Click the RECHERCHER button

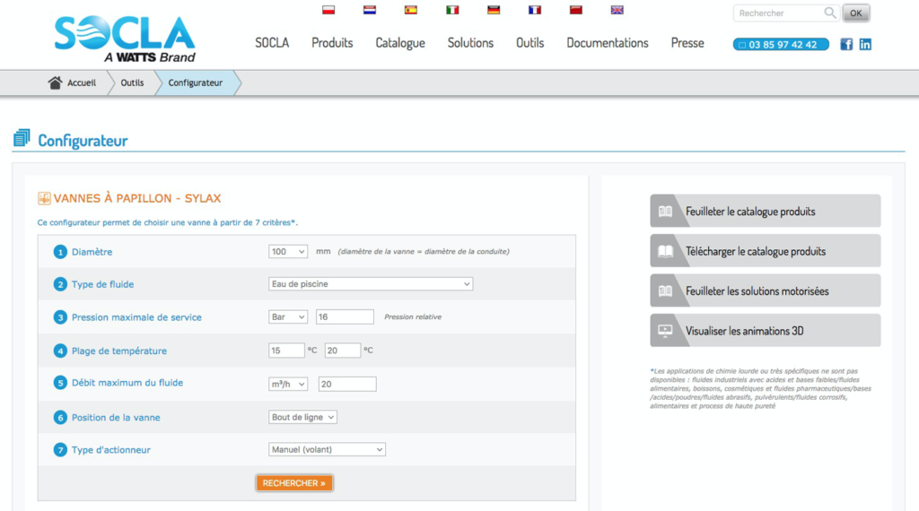pyautogui.click(x=294, y=483)
